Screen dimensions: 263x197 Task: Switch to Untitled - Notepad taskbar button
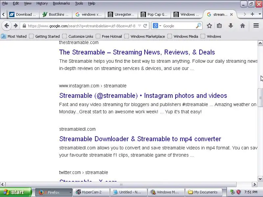(x=129, y=192)
